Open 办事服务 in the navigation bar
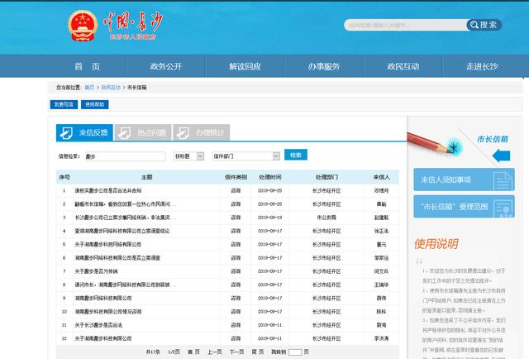529x359 pixels. [x=324, y=66]
